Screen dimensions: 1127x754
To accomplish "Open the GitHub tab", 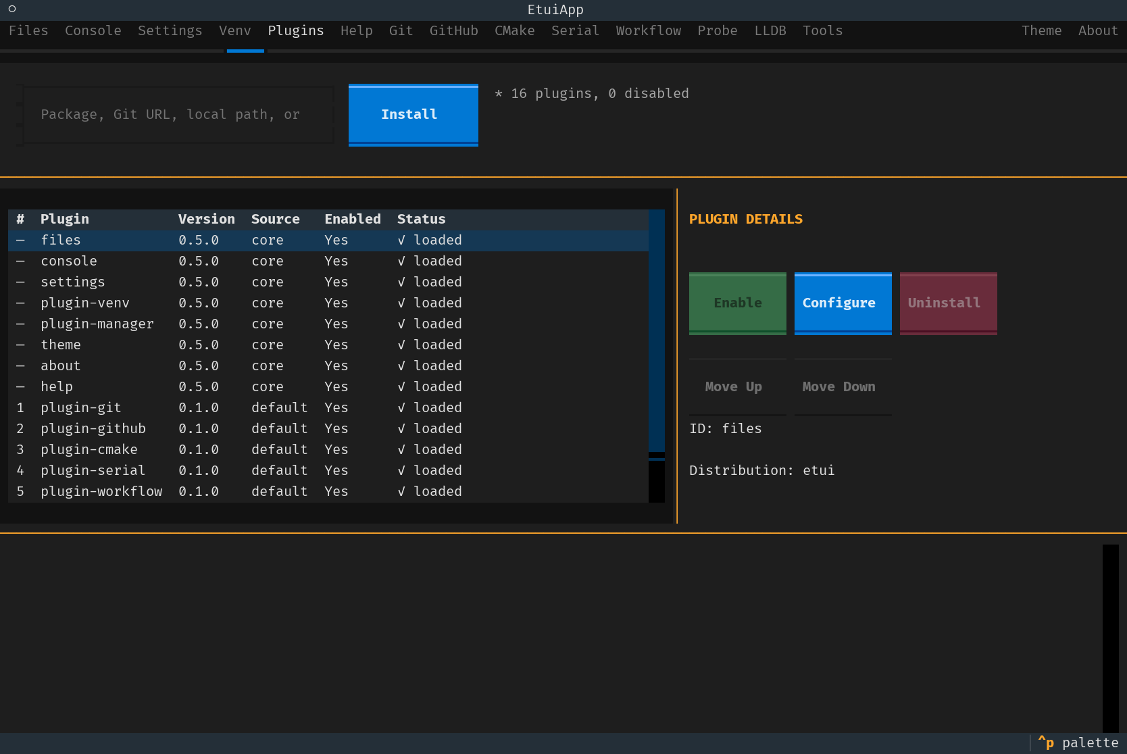I will click(454, 30).
